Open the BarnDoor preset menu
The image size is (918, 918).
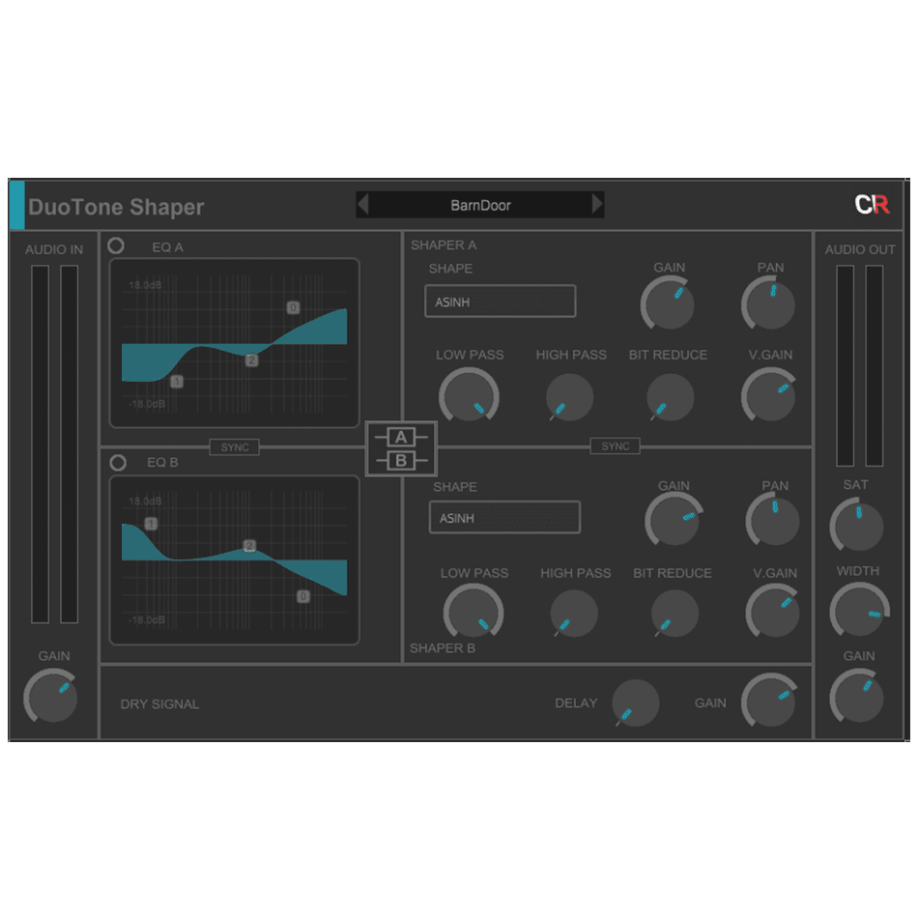pos(480,205)
